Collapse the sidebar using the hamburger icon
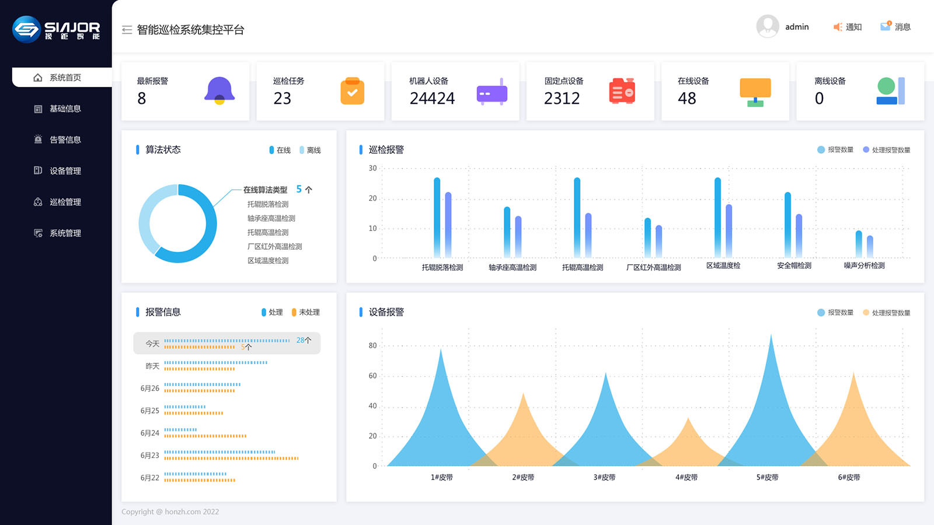The image size is (934, 525). [126, 29]
